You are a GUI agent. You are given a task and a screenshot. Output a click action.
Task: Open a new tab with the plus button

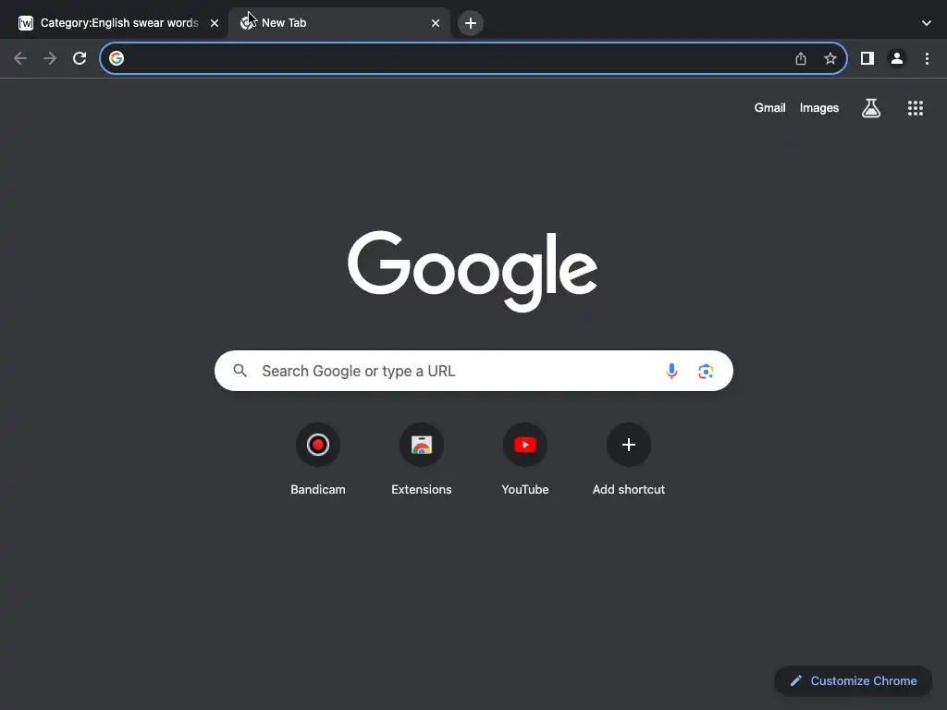tap(471, 23)
